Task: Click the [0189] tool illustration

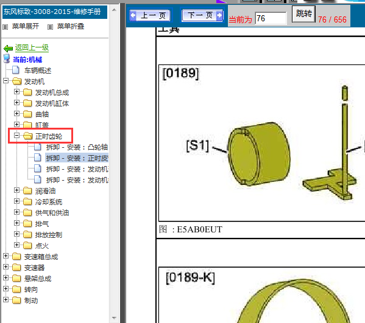Action: (x=262, y=143)
